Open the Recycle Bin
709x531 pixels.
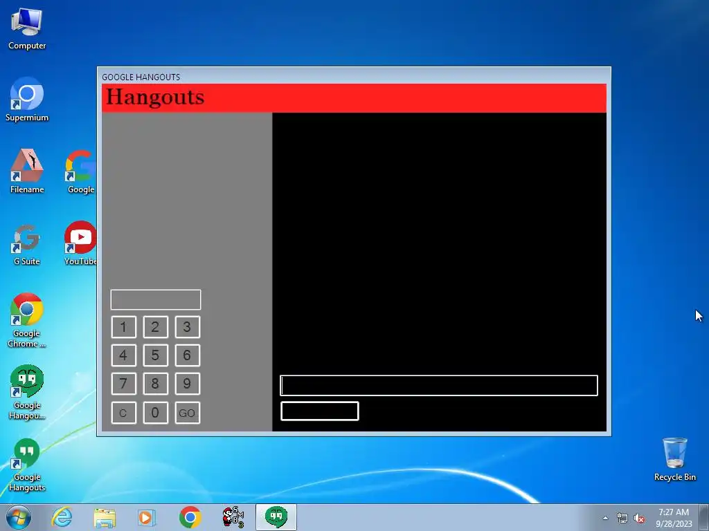[x=674, y=460]
